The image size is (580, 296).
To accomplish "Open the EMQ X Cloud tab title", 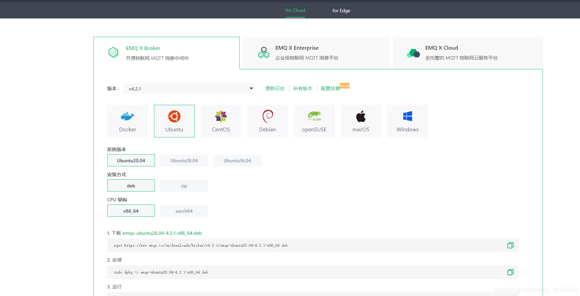I will (441, 48).
